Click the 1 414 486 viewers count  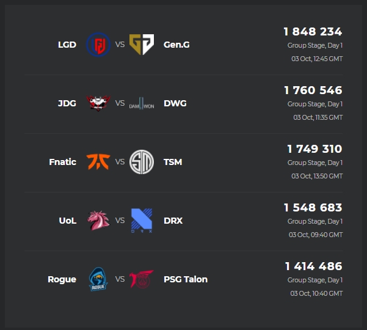[x=313, y=266]
